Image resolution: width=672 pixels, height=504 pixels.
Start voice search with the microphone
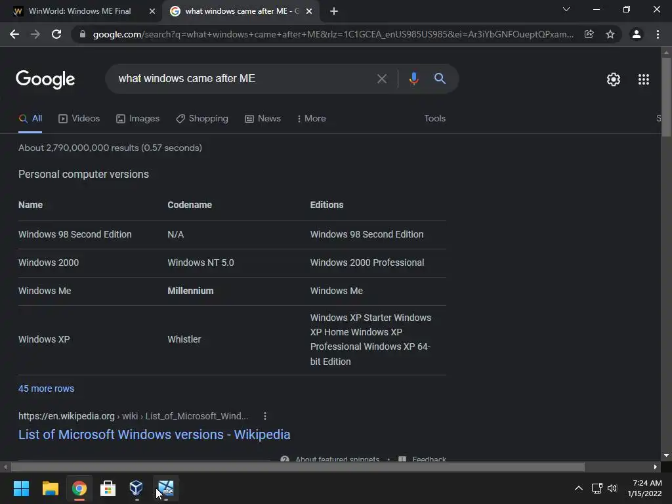[x=413, y=79]
